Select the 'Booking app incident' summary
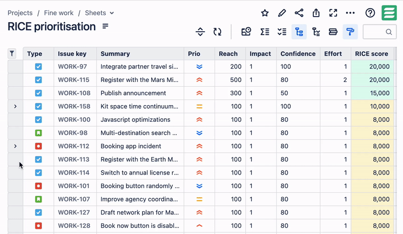Image resolution: width=403 pixels, height=234 pixels. point(131,146)
